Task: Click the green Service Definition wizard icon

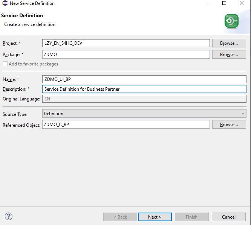Action: click(231, 21)
